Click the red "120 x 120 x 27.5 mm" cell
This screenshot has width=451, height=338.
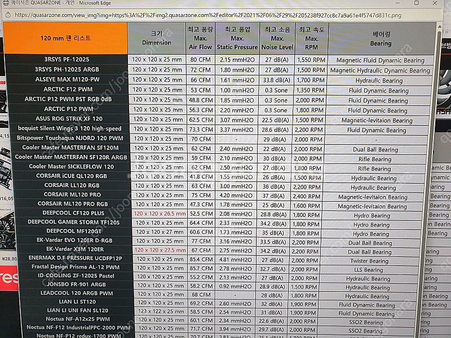click(159, 250)
